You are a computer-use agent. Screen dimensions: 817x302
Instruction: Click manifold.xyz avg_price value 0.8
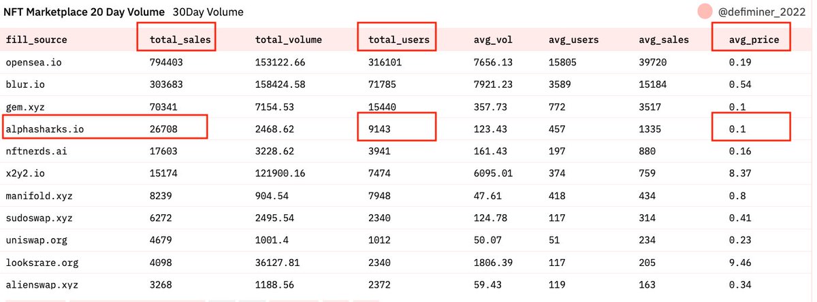738,195
